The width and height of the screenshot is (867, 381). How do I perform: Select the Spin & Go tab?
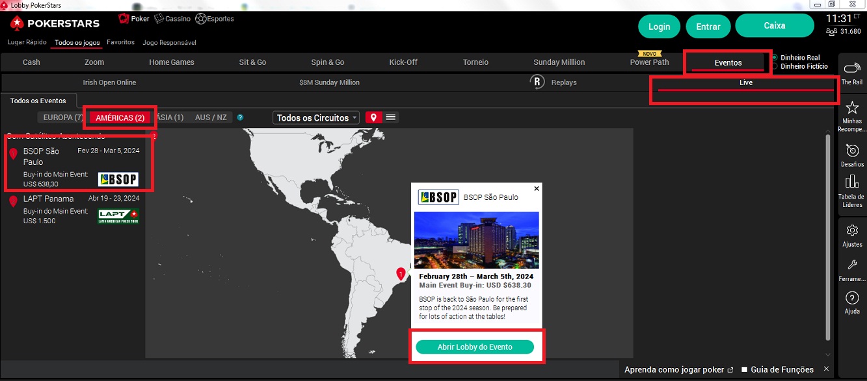point(328,62)
